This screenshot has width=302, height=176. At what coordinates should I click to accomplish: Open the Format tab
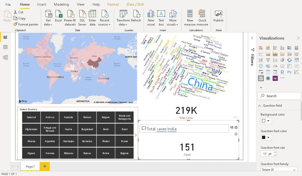click(113, 4)
